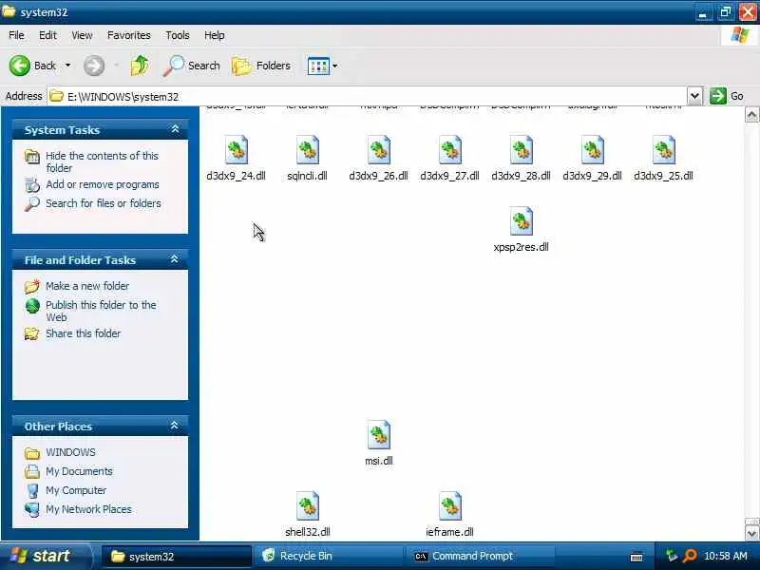Collapse the File and Folder Tasks panel
Viewport: 760px width, 570px height.
(175, 259)
